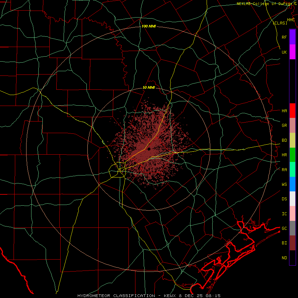Click the '[CLAS]' units label
The height and width of the screenshot is (298, 298).
(x=280, y=23)
